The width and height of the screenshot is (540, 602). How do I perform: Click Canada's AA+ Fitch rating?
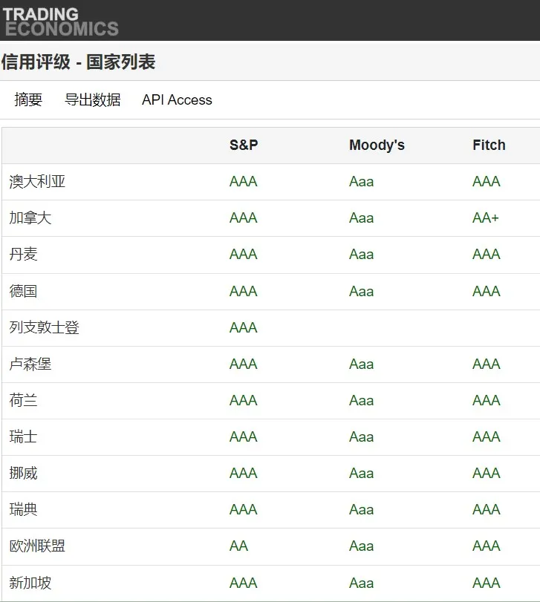coord(486,217)
